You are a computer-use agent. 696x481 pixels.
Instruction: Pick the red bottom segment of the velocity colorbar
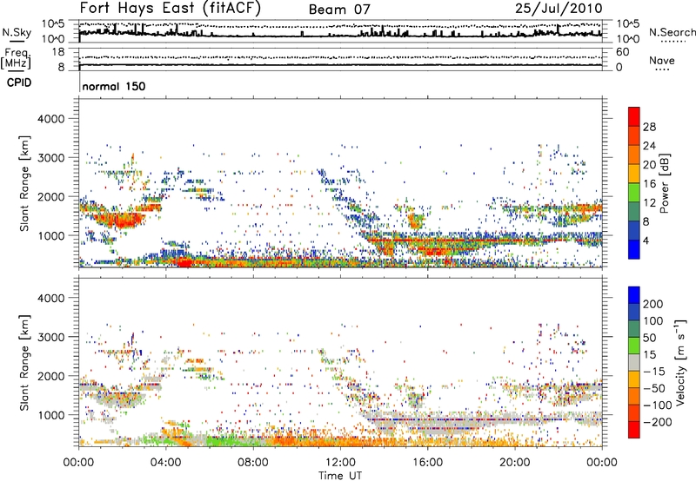pos(634,430)
